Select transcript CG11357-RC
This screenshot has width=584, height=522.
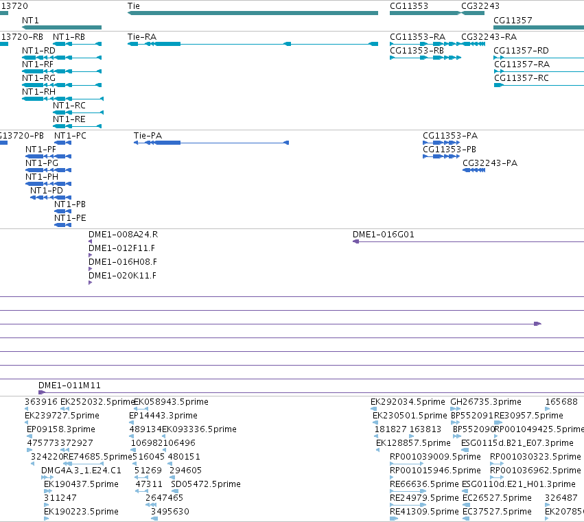[x=539, y=85]
